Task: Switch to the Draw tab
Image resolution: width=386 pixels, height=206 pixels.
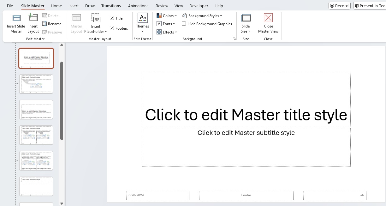Action: pyautogui.click(x=90, y=6)
